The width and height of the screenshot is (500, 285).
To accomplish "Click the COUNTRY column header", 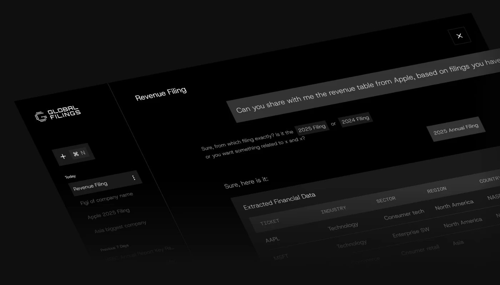I will [x=490, y=180].
